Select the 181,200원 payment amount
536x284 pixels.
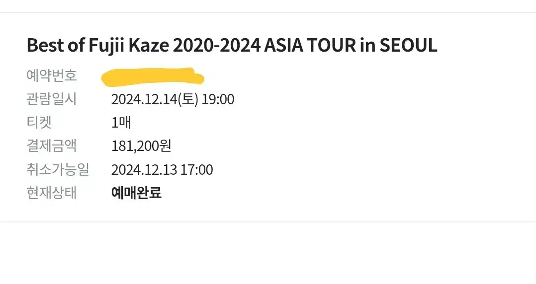[x=141, y=146]
